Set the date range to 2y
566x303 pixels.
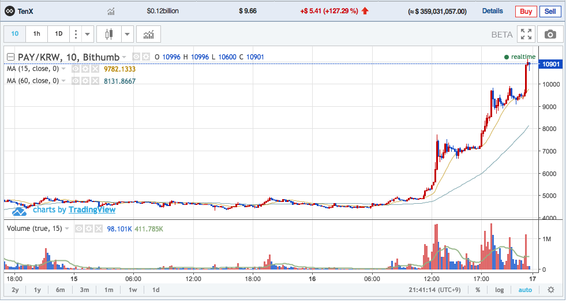coord(15,290)
